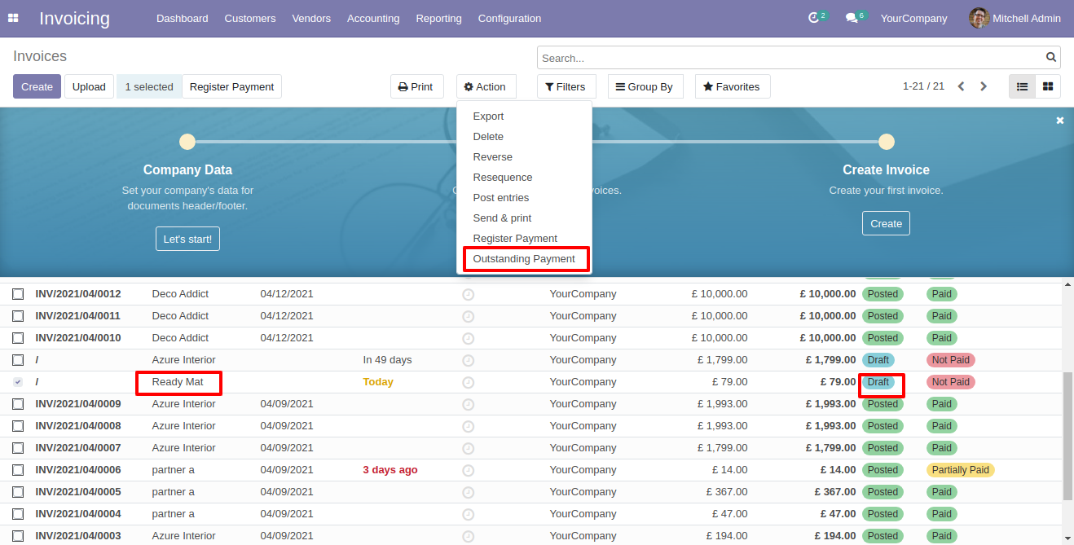Click Not Paid badge in Ready Mat row
1074x545 pixels.
point(950,382)
